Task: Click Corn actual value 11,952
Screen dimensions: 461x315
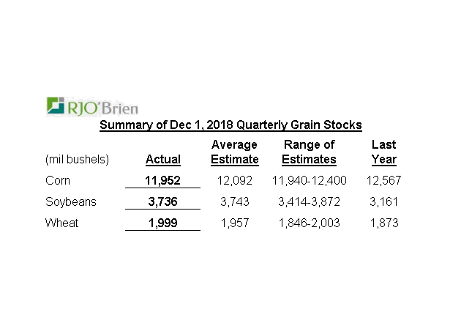Action: 162,179
